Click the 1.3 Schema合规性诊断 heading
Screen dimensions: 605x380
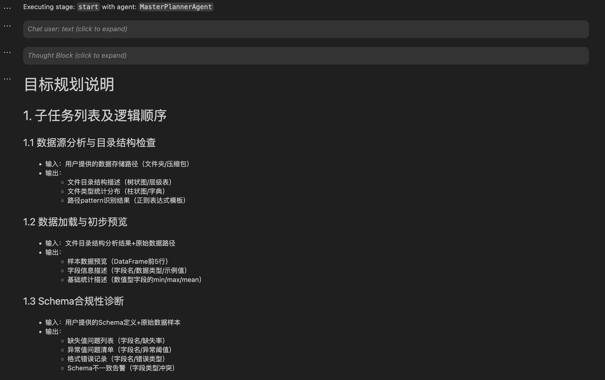click(x=73, y=301)
